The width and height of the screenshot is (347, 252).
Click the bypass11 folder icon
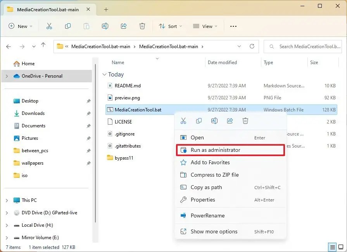[x=110, y=158]
